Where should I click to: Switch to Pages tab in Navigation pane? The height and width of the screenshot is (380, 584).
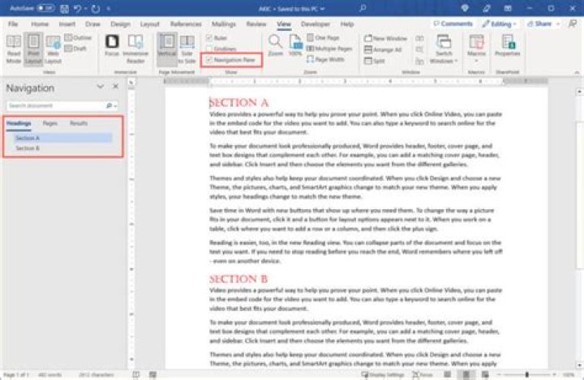point(50,123)
